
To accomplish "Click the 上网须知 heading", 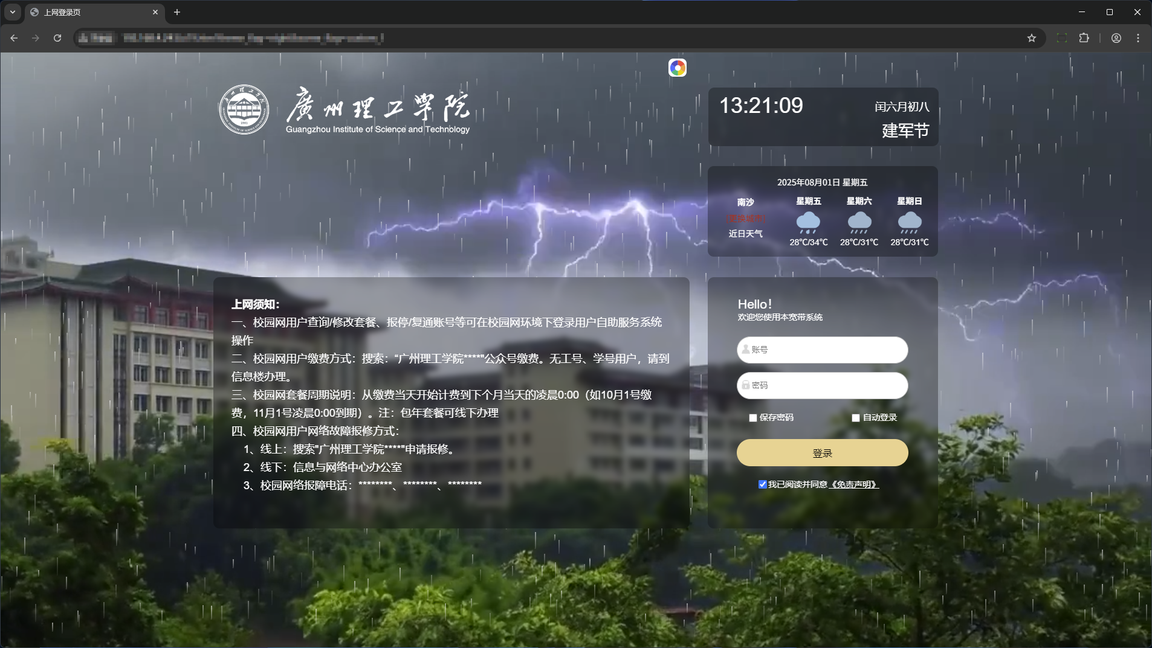I will [x=255, y=304].
